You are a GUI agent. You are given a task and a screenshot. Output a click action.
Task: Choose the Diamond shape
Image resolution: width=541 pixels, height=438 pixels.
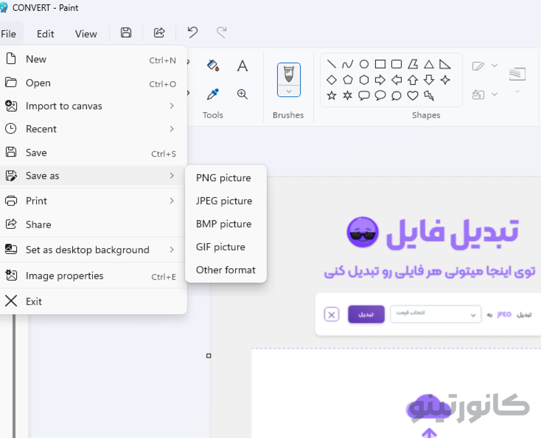(331, 80)
